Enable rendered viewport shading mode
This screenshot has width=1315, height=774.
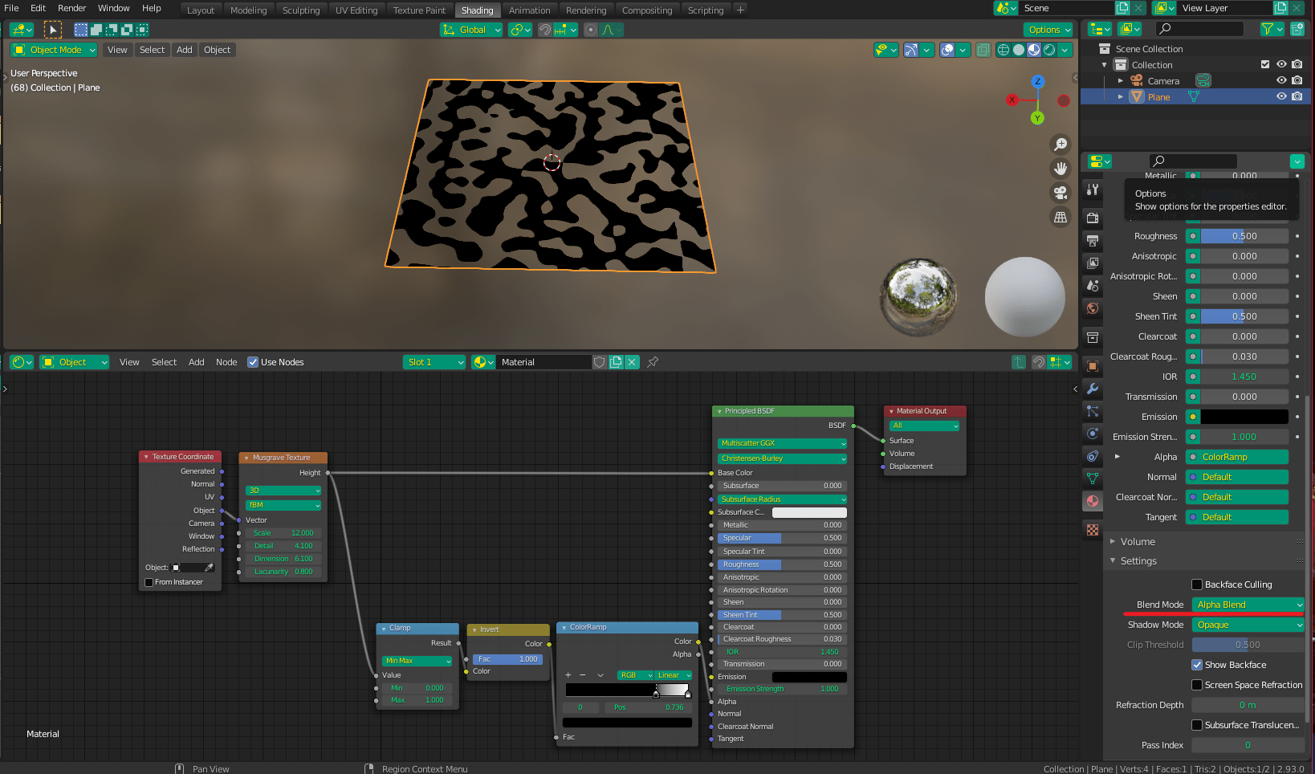pyautogui.click(x=1048, y=49)
